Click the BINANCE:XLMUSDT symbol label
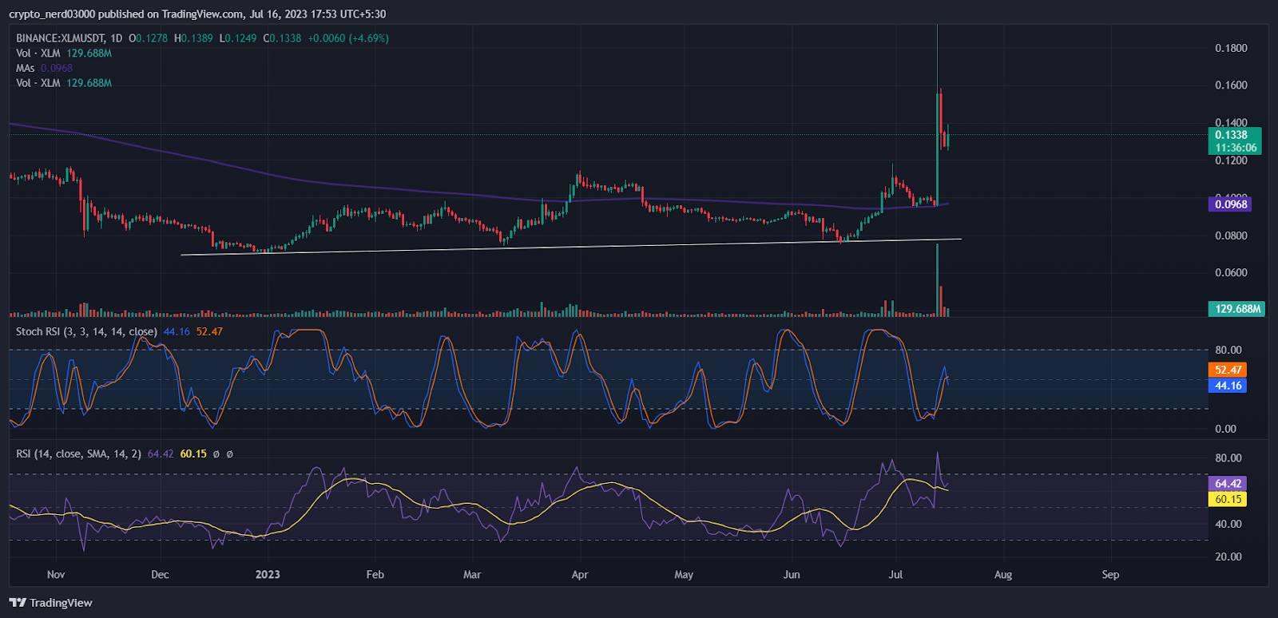The height and width of the screenshot is (618, 1278). [x=61, y=38]
